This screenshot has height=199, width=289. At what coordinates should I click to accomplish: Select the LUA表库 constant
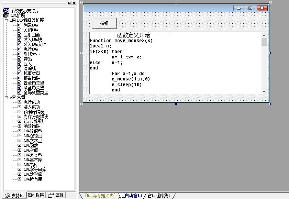pos(31,165)
